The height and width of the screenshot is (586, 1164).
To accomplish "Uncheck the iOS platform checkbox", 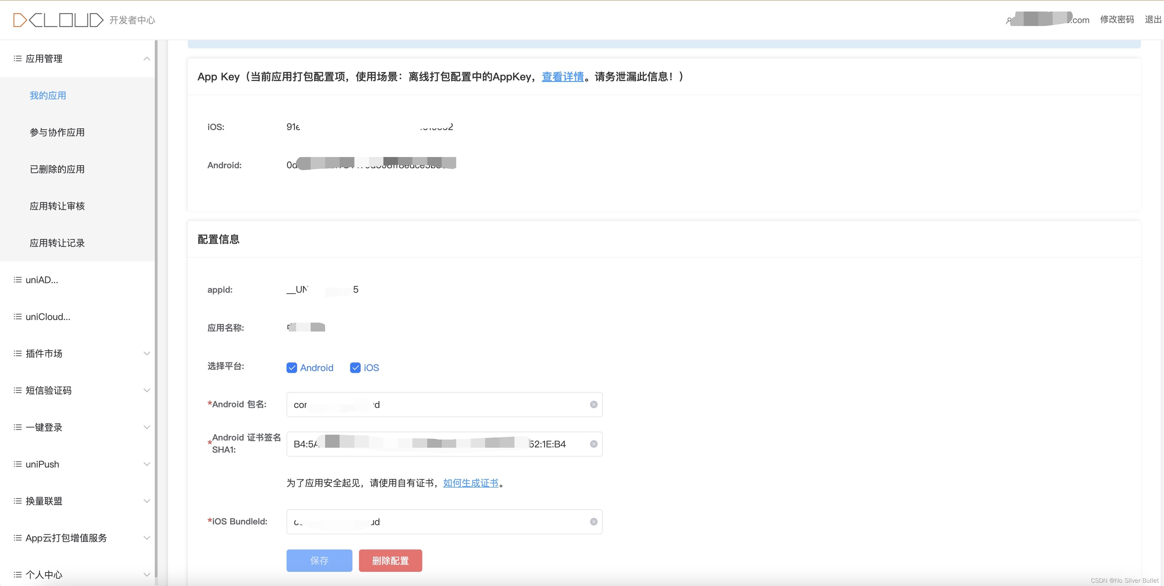I will (355, 368).
